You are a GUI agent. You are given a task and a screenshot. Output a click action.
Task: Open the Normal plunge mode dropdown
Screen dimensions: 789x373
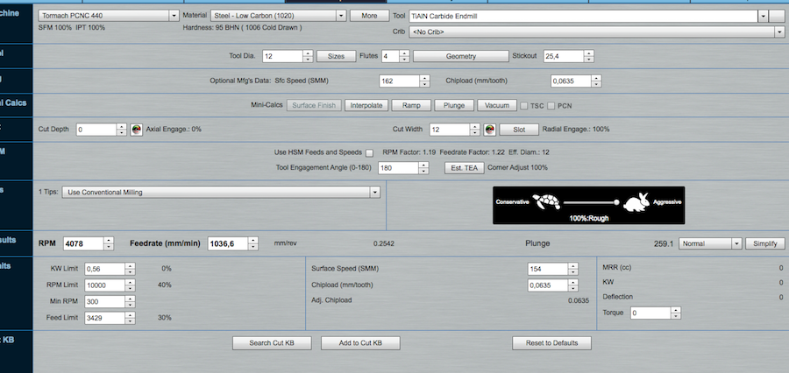[x=711, y=243]
